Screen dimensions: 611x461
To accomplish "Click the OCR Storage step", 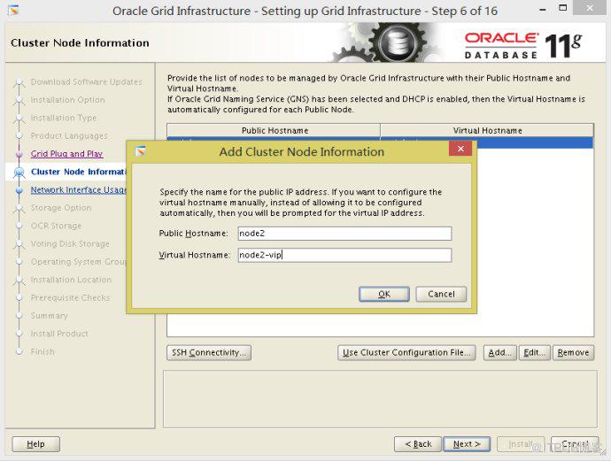I will pyautogui.click(x=56, y=226).
